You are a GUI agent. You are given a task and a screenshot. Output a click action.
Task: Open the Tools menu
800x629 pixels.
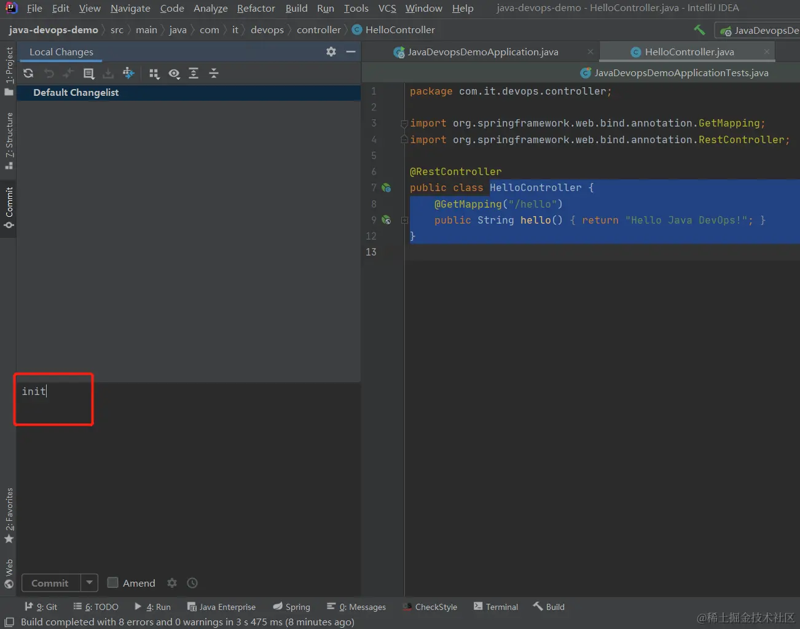[x=356, y=8]
